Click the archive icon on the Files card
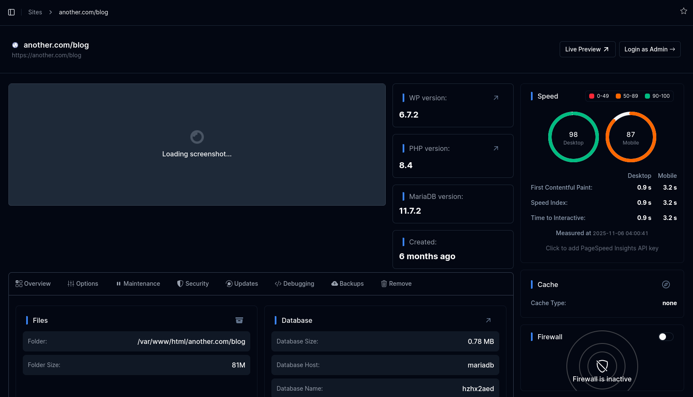This screenshot has width=693, height=397. 239,320
